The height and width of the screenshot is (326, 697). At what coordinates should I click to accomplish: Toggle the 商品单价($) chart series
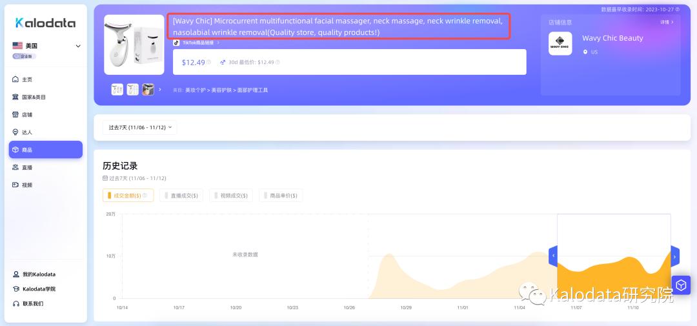coord(281,195)
